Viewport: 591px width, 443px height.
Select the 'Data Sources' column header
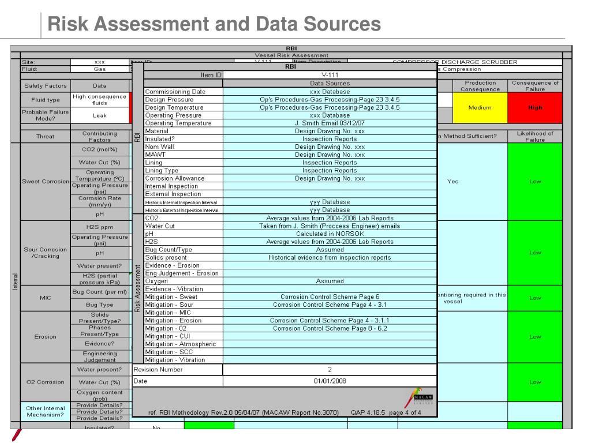click(330, 83)
